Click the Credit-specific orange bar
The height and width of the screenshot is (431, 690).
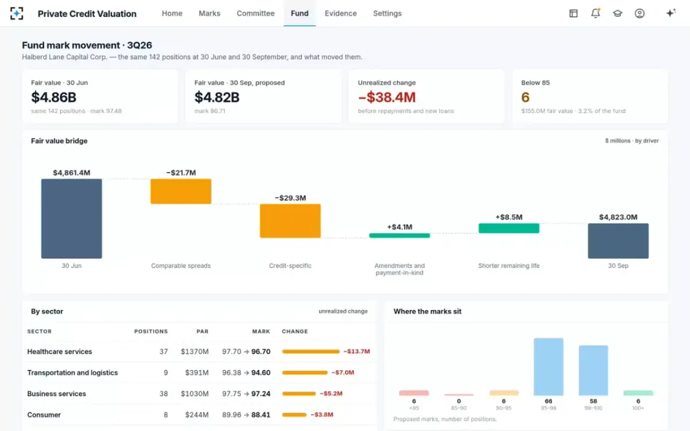290,221
